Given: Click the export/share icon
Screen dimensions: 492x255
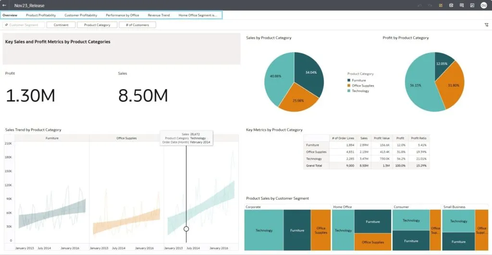Looking at the screenshot, I should [472, 5].
